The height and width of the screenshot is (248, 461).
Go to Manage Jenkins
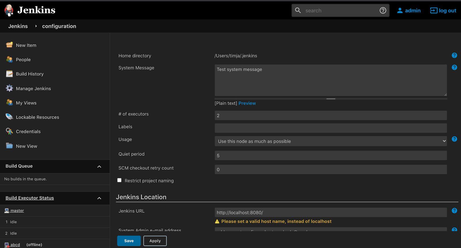tap(33, 89)
